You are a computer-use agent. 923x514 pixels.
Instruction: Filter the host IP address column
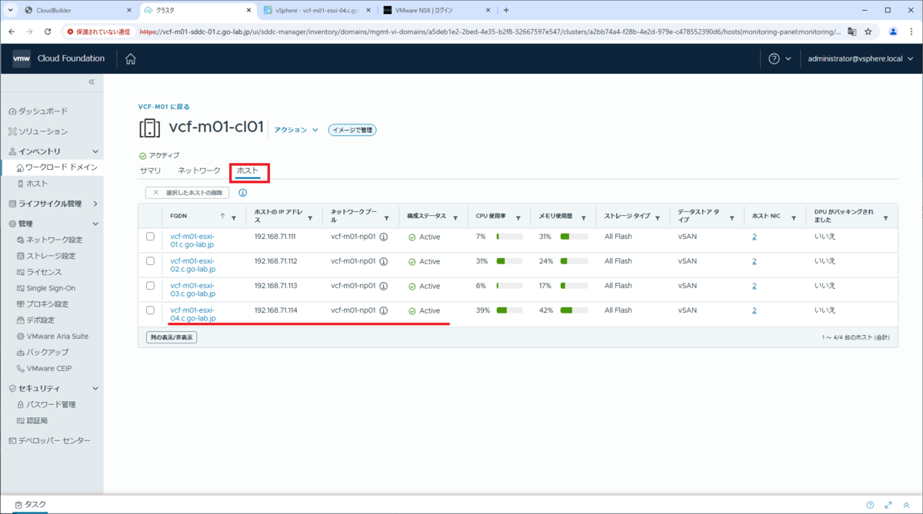pos(310,218)
